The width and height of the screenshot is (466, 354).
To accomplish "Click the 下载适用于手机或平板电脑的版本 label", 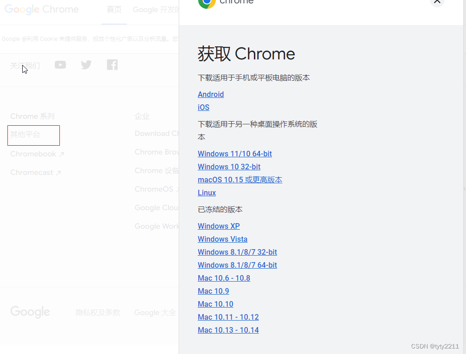I will point(254,78).
